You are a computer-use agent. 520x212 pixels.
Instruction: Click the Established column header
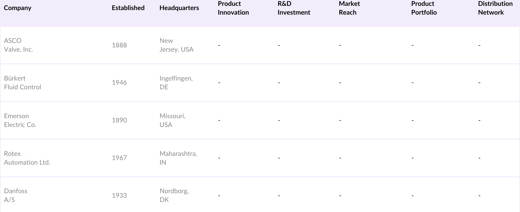(128, 8)
